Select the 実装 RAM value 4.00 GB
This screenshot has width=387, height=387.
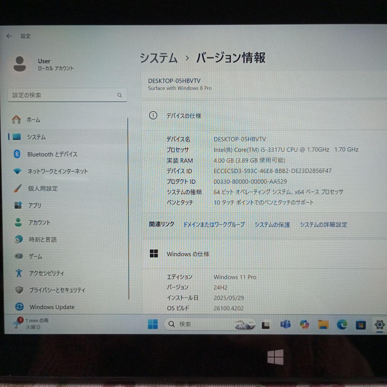[x=249, y=161]
